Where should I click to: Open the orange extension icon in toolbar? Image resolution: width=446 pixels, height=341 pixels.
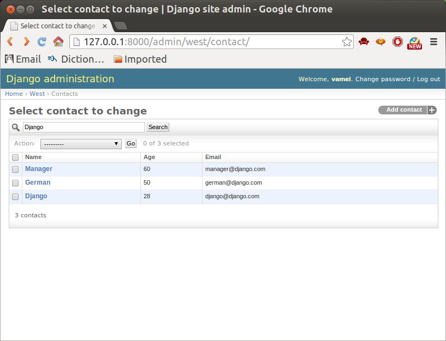click(x=380, y=42)
